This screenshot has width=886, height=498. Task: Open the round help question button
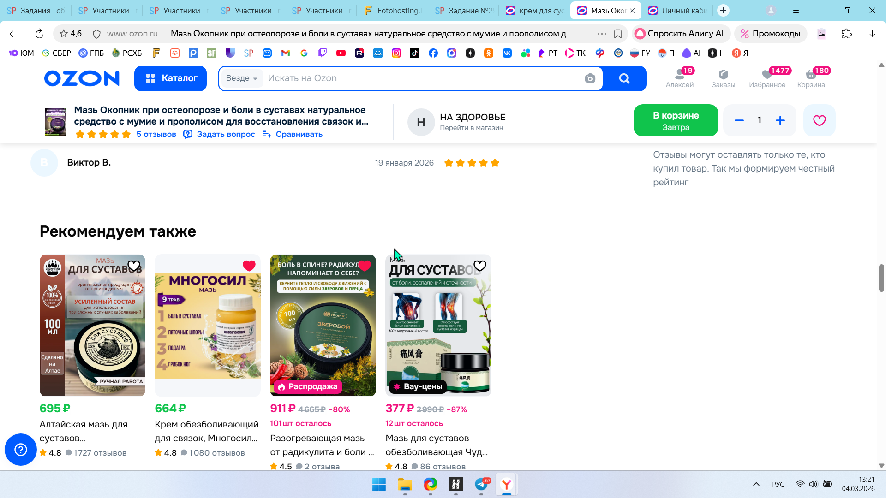(x=21, y=450)
